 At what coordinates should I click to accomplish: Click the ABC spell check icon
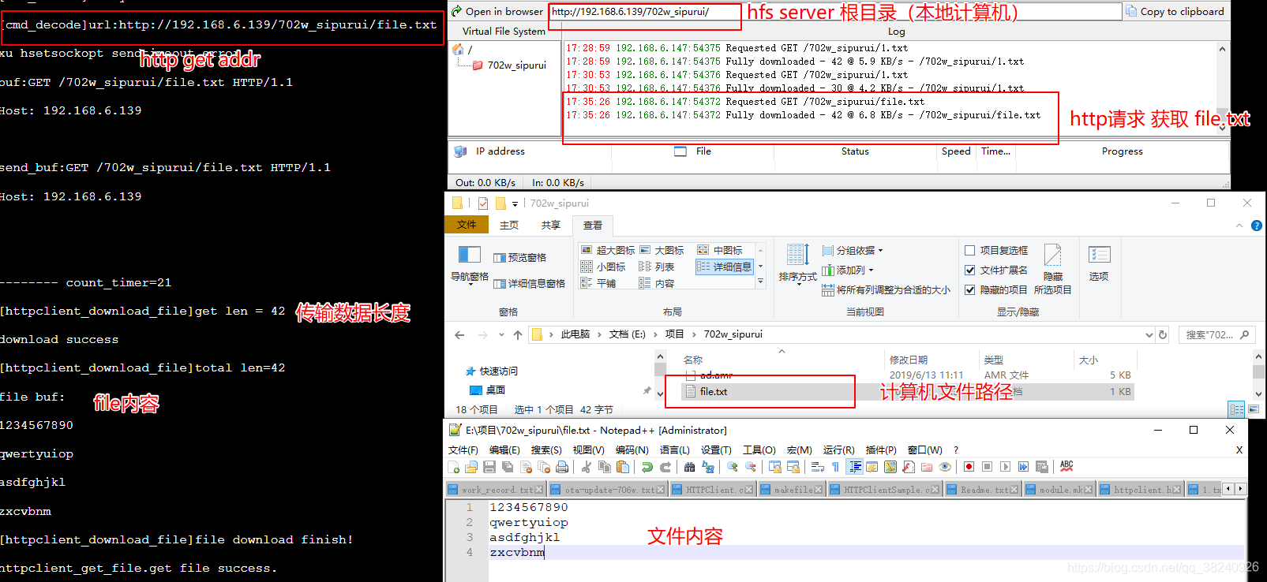coord(1066,466)
